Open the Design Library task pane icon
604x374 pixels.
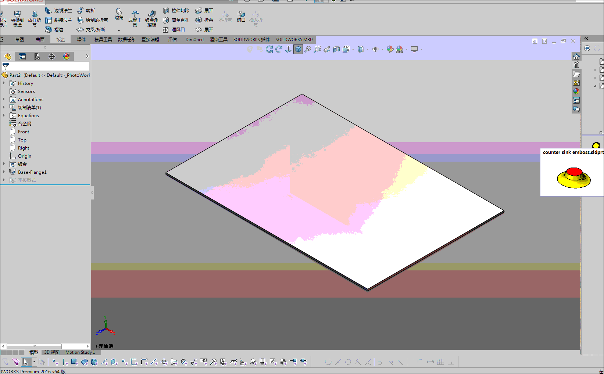(576, 65)
